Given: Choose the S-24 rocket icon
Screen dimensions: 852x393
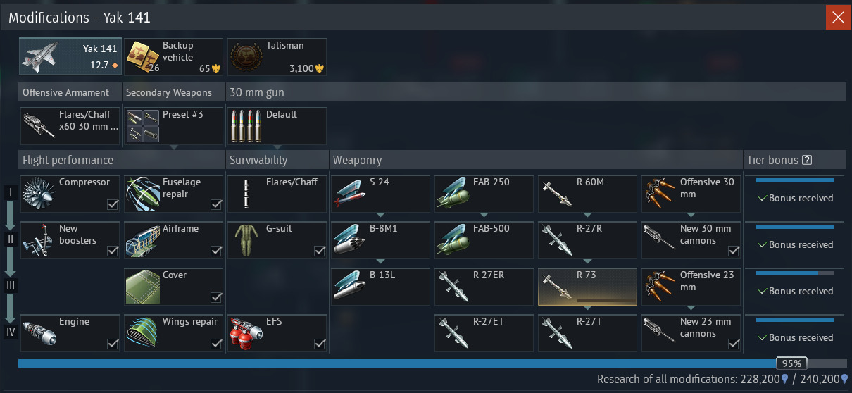Looking at the screenshot, I should click(x=350, y=194).
